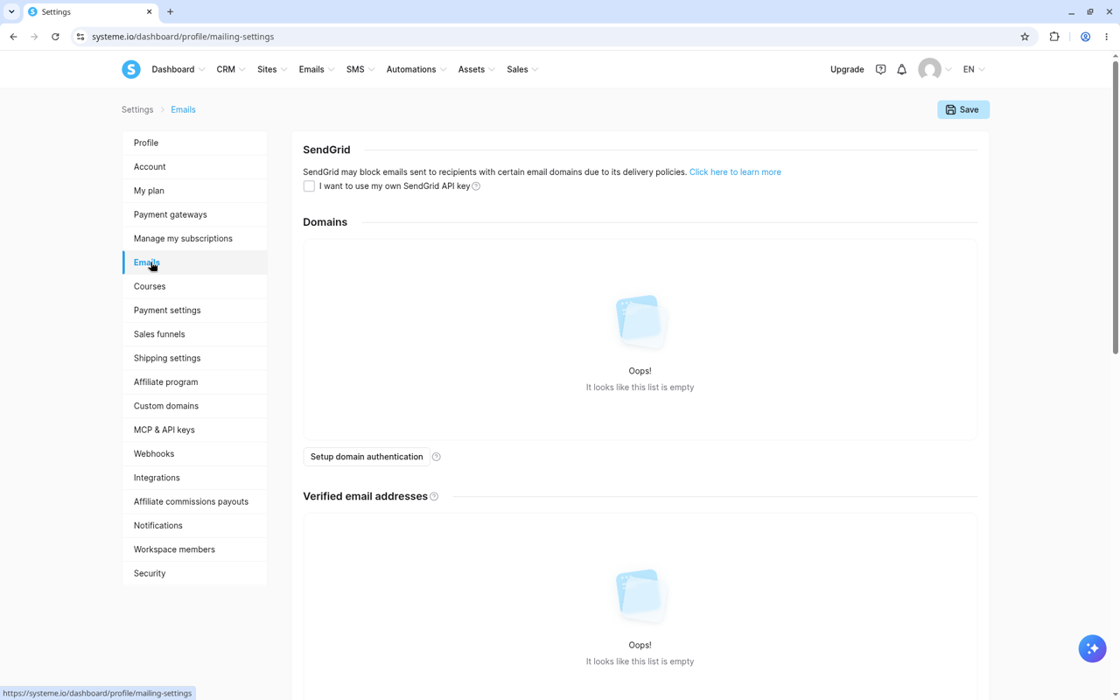Viewport: 1120px width, 700px height.
Task: Save the email settings
Action: point(963,109)
